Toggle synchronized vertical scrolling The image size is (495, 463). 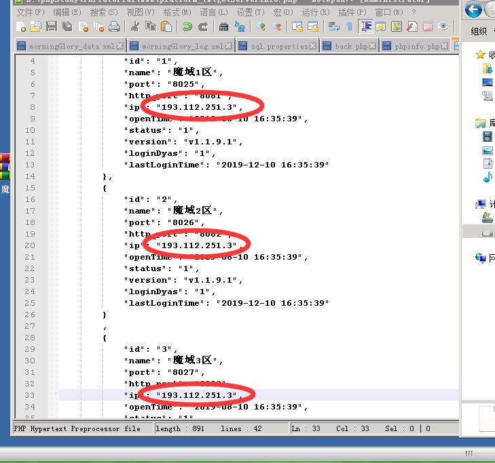297,27
